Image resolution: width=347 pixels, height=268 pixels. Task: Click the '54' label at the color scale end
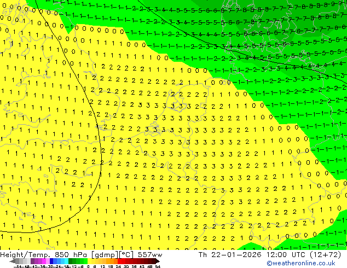[158, 266]
